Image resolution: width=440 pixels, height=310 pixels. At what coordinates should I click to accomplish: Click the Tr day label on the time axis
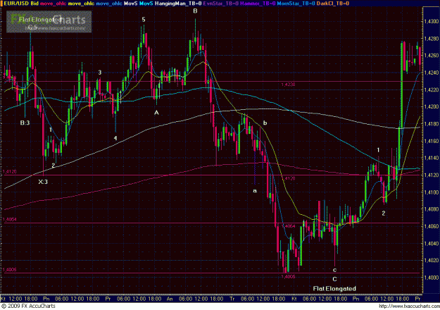[x=232, y=299]
